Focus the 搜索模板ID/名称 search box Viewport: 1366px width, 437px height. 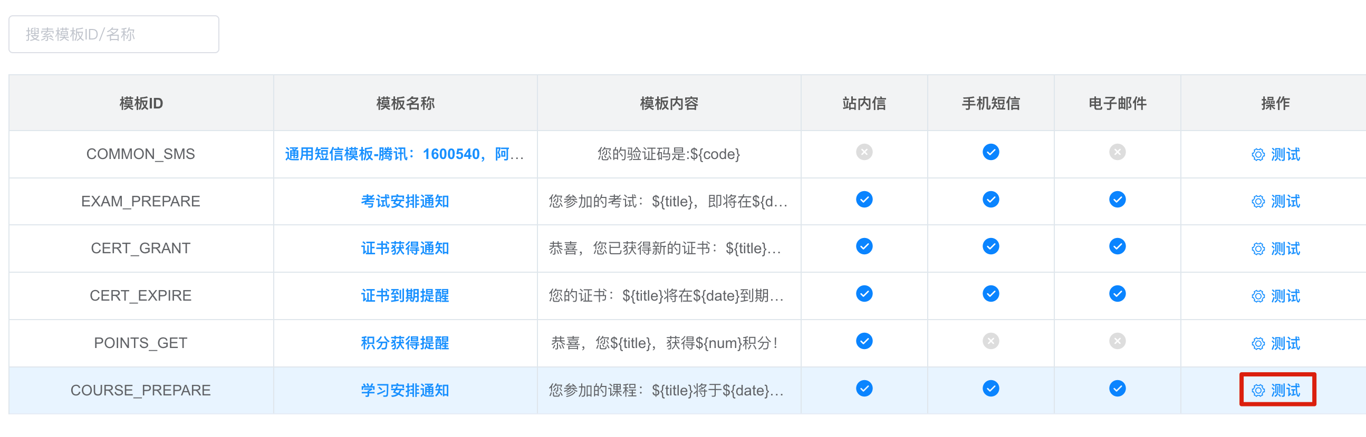point(113,34)
